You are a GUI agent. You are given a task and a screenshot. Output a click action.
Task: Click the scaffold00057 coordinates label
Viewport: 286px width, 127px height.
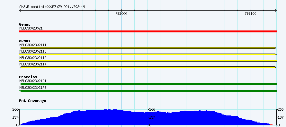pyautogui.click(x=52, y=7)
